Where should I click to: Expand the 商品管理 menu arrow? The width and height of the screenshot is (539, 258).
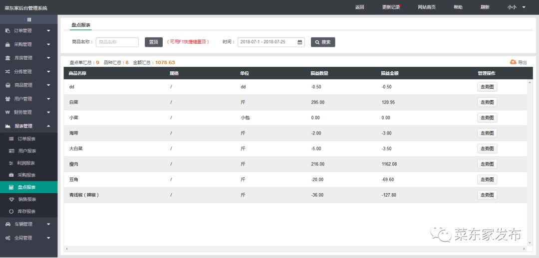48,85
